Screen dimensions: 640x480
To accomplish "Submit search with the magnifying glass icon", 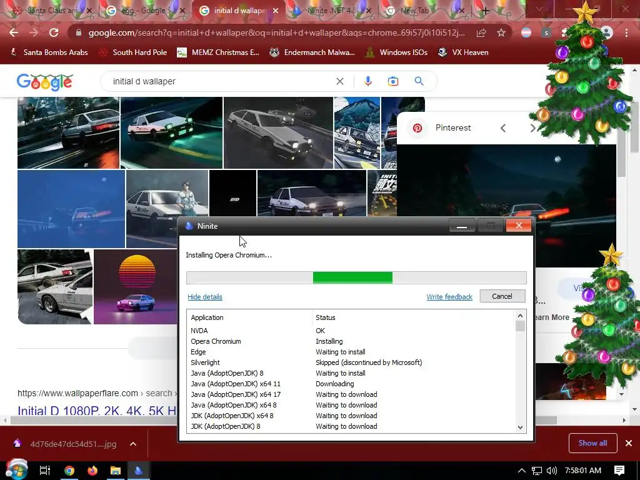I will [419, 81].
